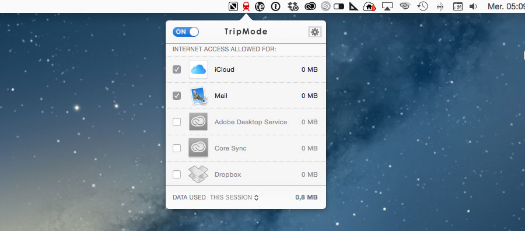Click Mail's '0 MB' usage value
The width and height of the screenshot is (525, 231).
pyautogui.click(x=309, y=96)
